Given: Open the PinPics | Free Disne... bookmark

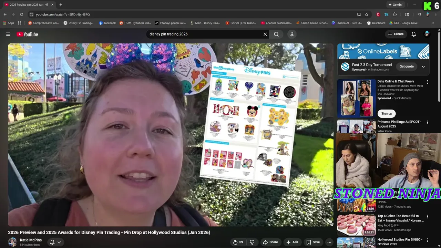Looking at the screenshot, I should pos(240,23).
